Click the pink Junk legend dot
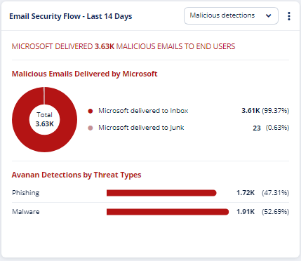The image size is (301, 261). point(91,128)
